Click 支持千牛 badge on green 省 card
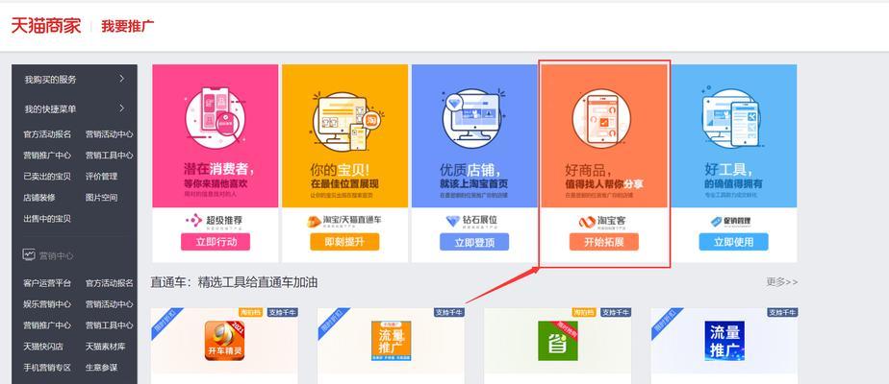889x384 pixels. [x=615, y=312]
